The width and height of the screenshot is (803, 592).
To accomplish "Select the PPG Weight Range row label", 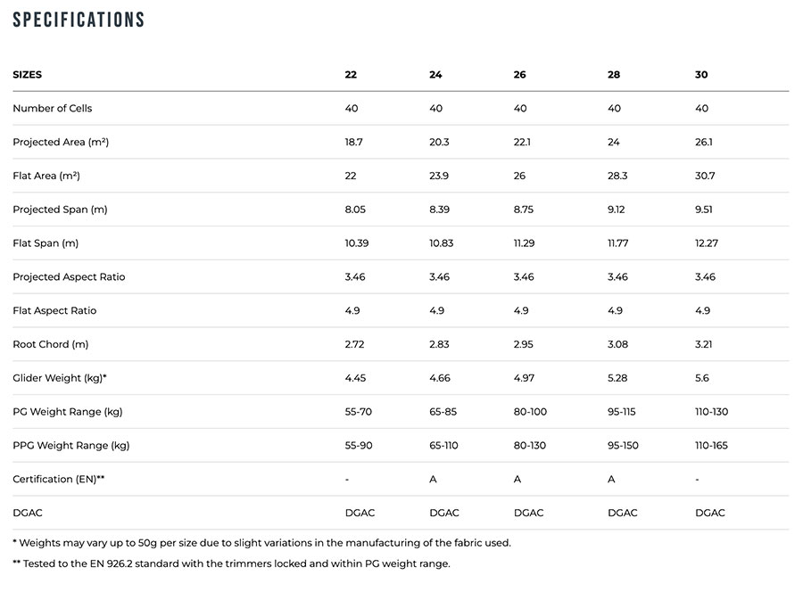I will click(71, 446).
